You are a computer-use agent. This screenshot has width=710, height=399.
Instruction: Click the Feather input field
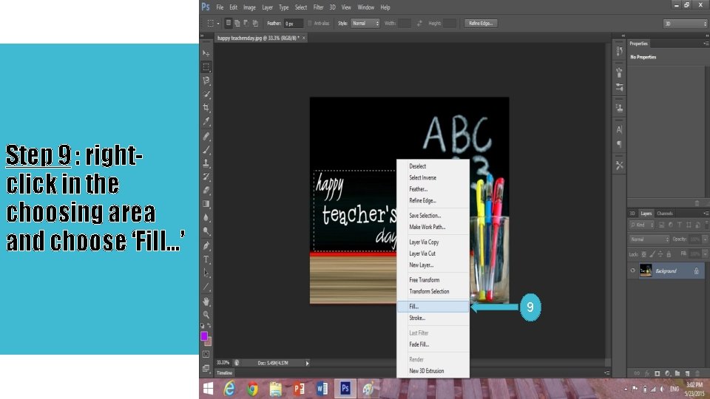(x=293, y=24)
